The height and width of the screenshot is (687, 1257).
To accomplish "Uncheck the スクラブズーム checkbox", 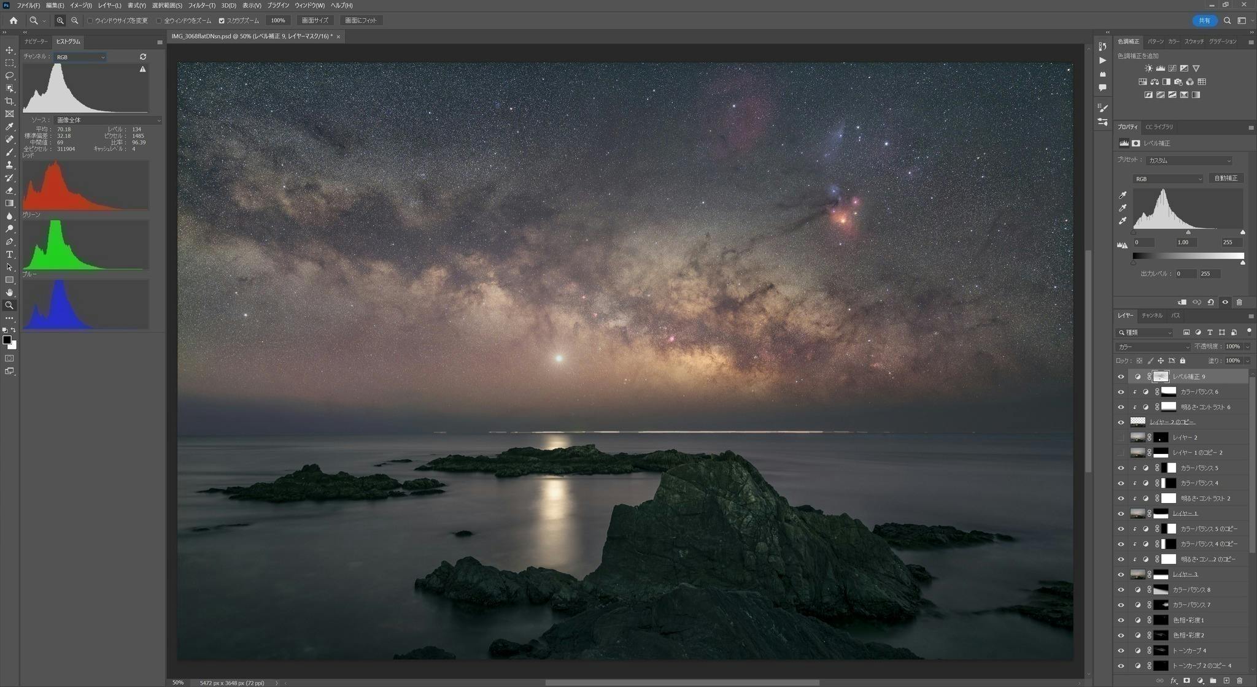I will point(222,21).
